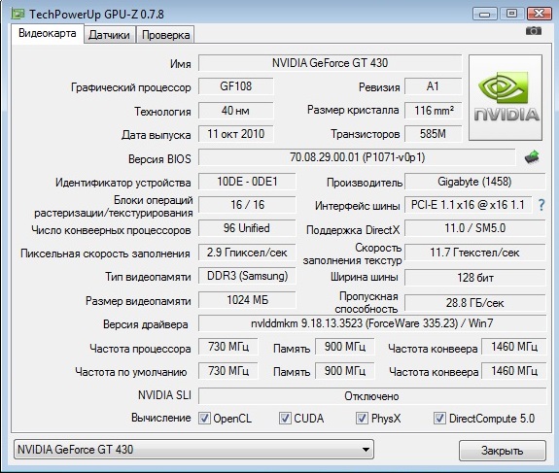Click the BIOS save chip icon

tap(532, 156)
